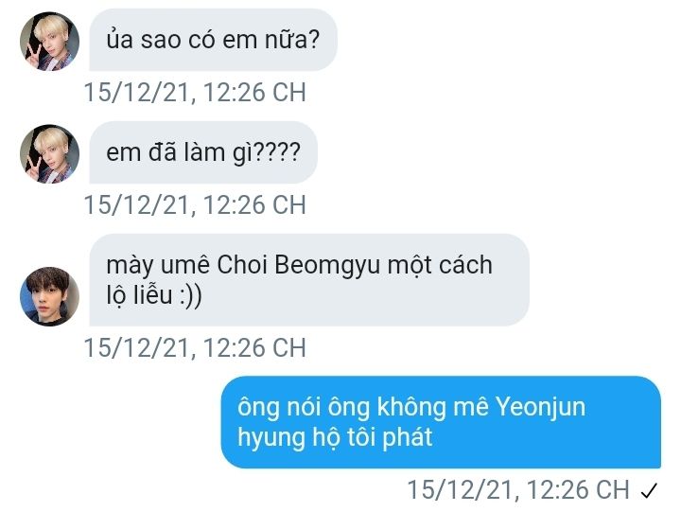Click the sent checkmark after the last timestamp
This screenshot has height=512, width=681.
tap(649, 490)
